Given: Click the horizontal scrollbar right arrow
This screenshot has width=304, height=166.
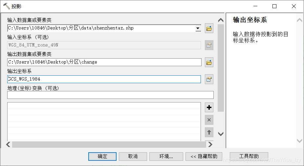Looking at the screenshot, I should pyautogui.click(x=210, y=144).
